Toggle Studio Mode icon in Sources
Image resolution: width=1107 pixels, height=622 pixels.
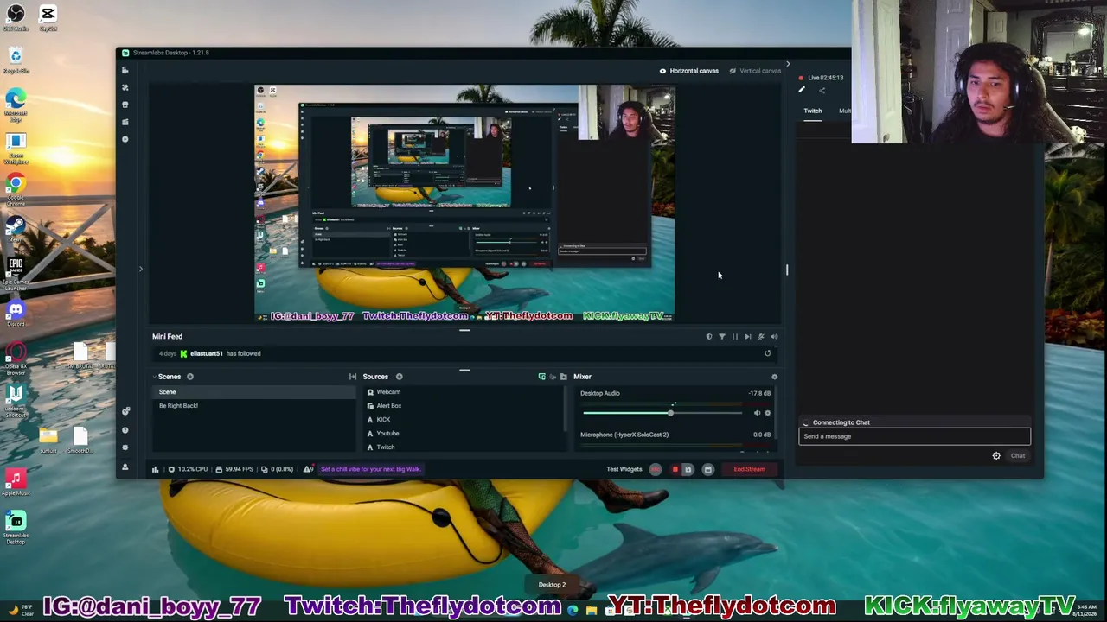point(542,377)
